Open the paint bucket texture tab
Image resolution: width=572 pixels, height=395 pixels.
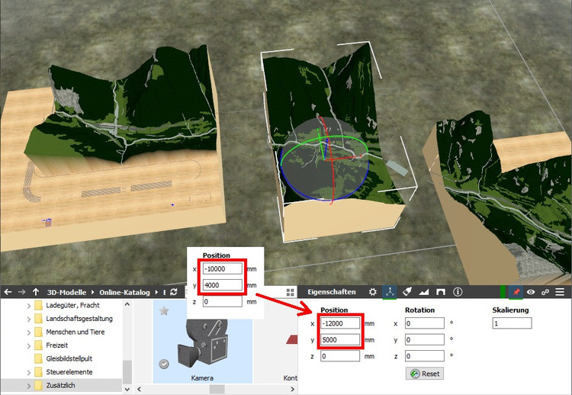407,292
